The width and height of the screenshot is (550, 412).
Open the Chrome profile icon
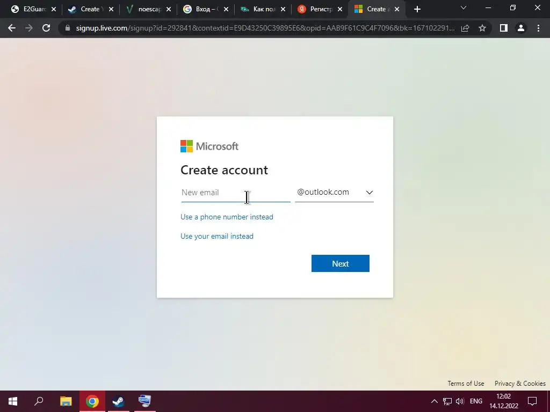point(521,28)
